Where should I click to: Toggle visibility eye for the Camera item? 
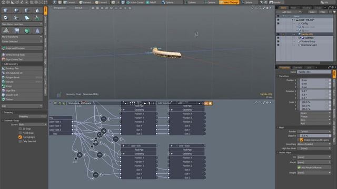pos(278,38)
